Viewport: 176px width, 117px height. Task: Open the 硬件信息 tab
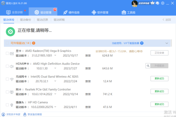(71, 12)
